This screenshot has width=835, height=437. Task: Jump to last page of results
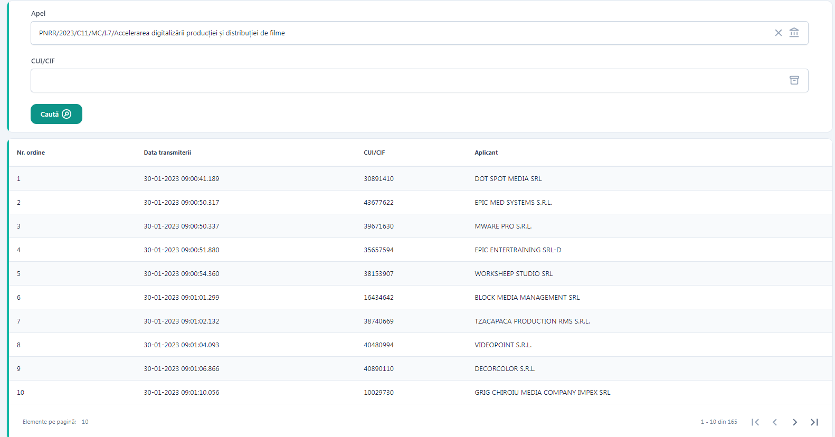(x=814, y=422)
